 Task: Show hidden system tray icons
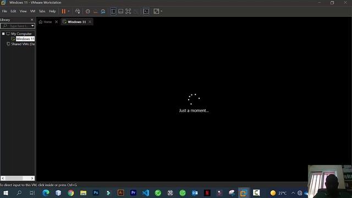coord(293,193)
